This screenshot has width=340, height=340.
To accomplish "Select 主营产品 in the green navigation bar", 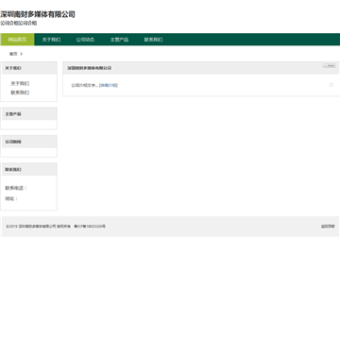I will (x=119, y=40).
